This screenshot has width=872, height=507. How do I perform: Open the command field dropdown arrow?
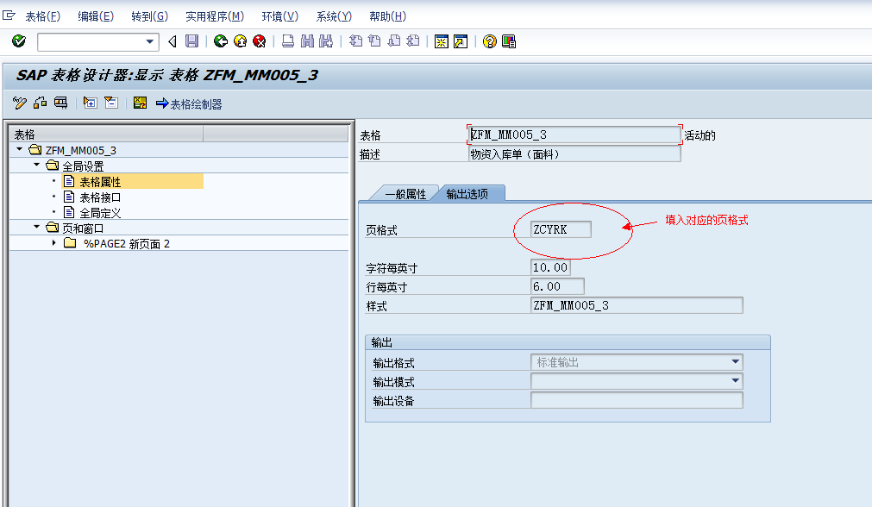tap(149, 41)
